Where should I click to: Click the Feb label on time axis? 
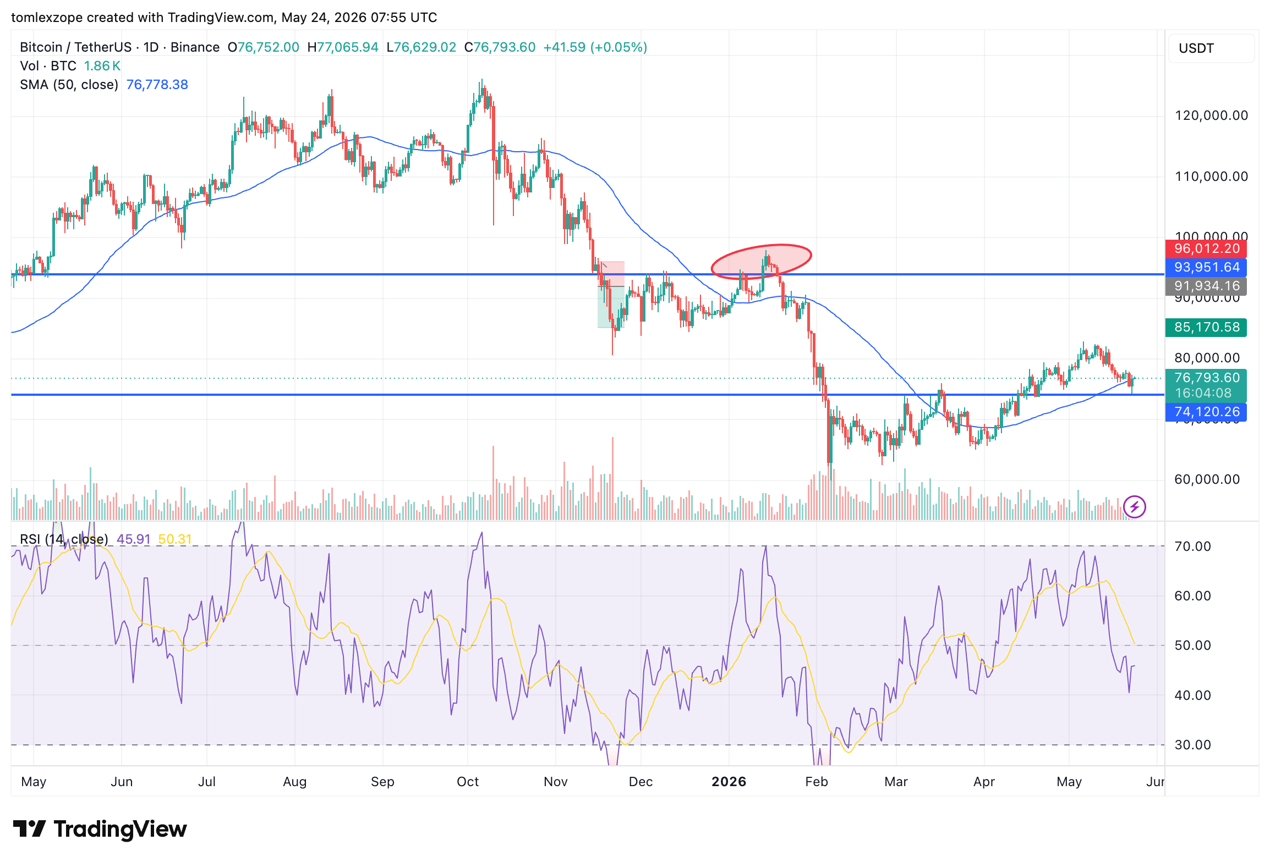click(x=817, y=782)
